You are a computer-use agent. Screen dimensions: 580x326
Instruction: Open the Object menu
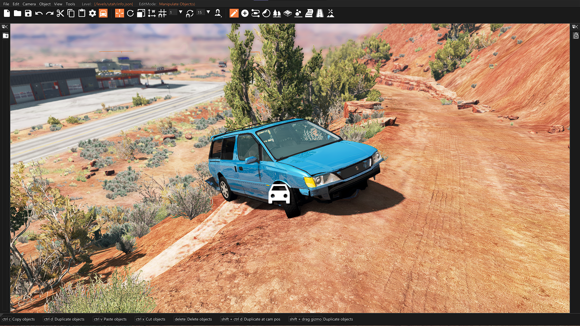45,4
